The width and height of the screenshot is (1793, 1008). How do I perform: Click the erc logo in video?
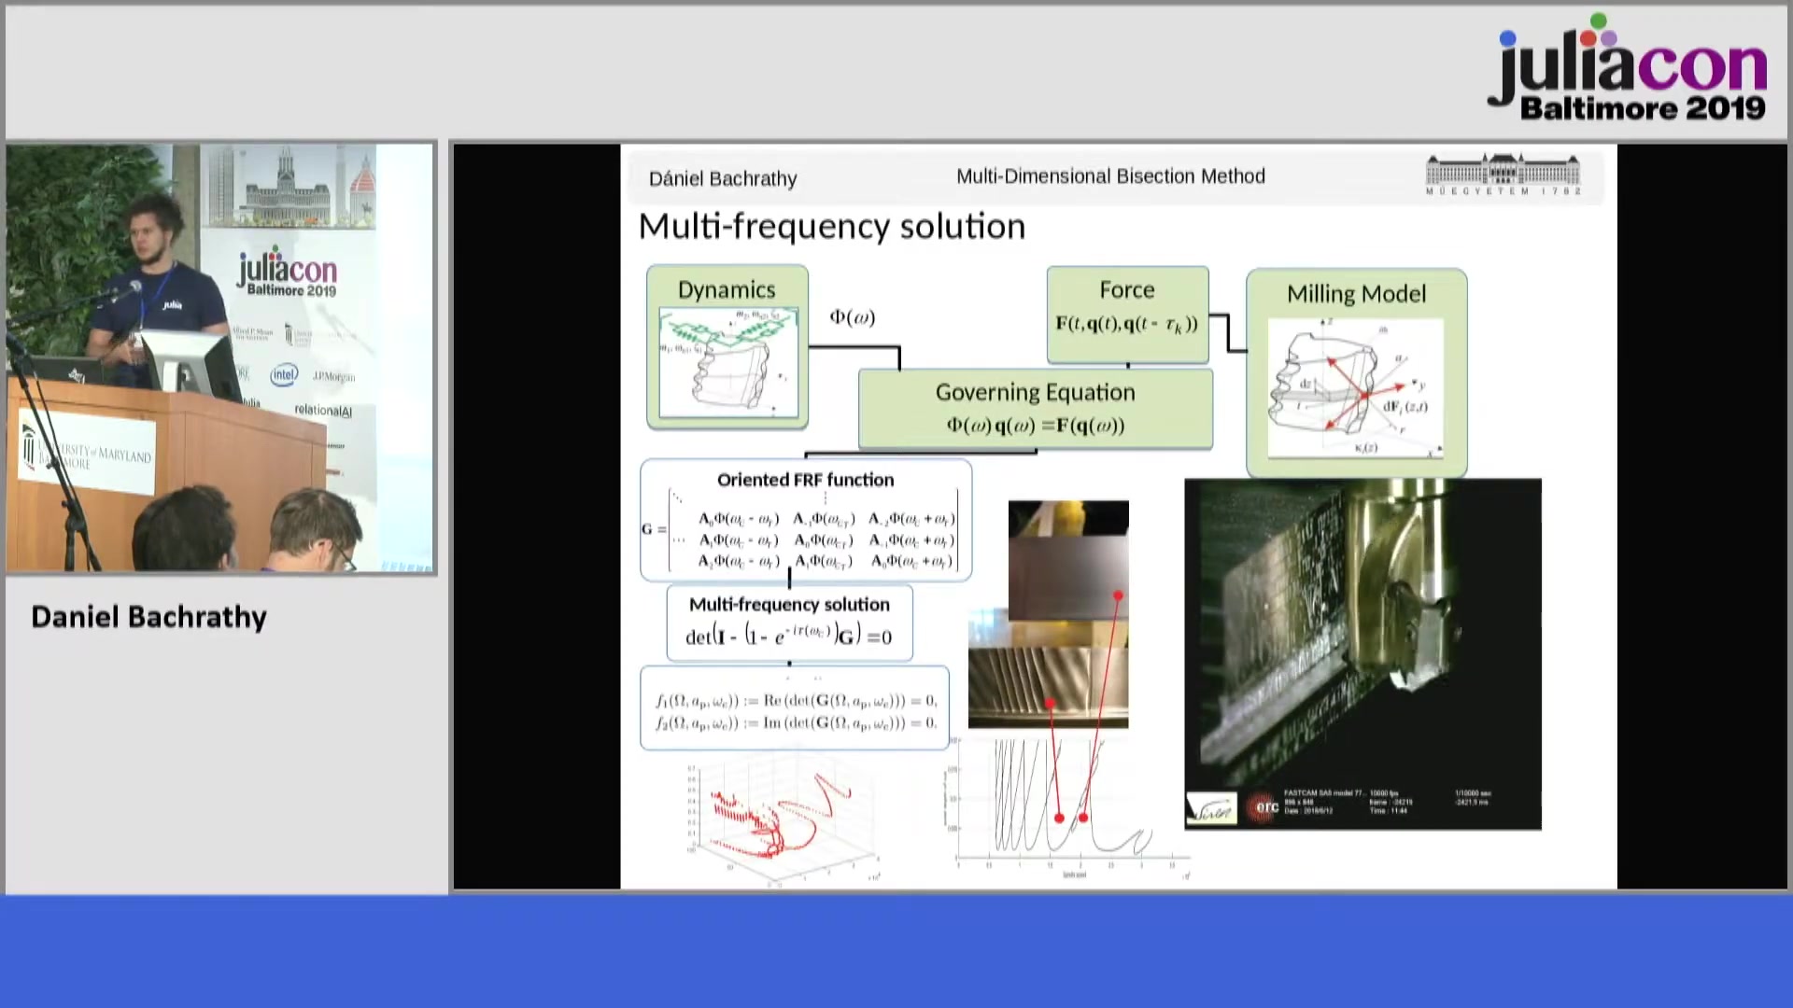coord(1264,807)
